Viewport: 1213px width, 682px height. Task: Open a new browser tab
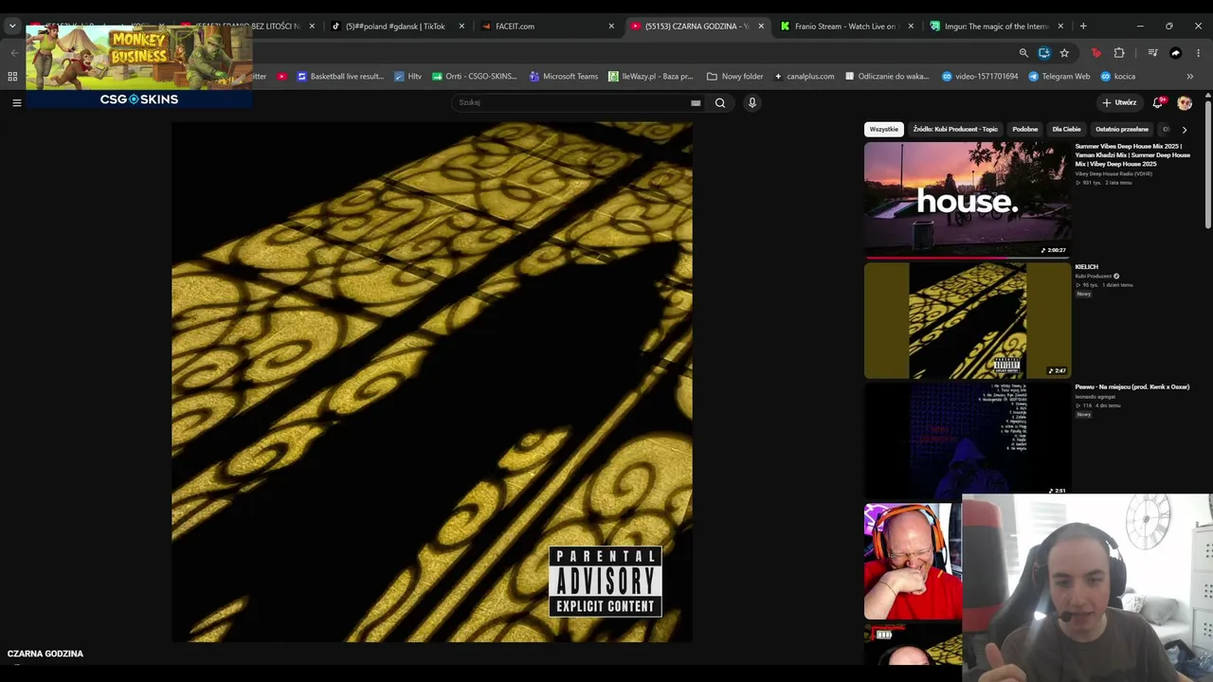coord(1083,27)
